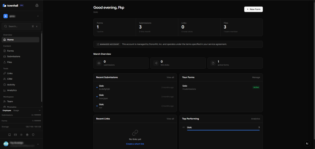The image size is (315, 149).
Task: Click the large link icon above No links yet
Action: pos(135,133)
